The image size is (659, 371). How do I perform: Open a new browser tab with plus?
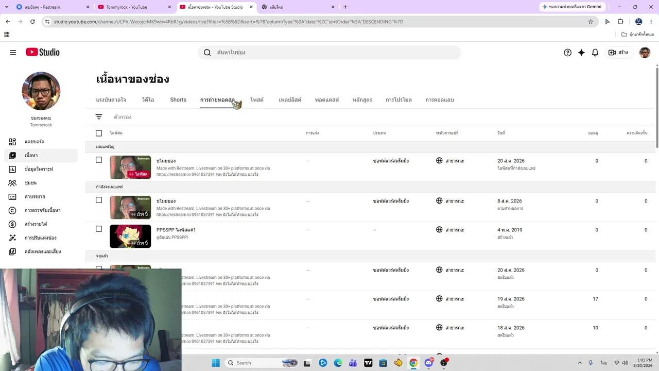pyautogui.click(x=345, y=7)
